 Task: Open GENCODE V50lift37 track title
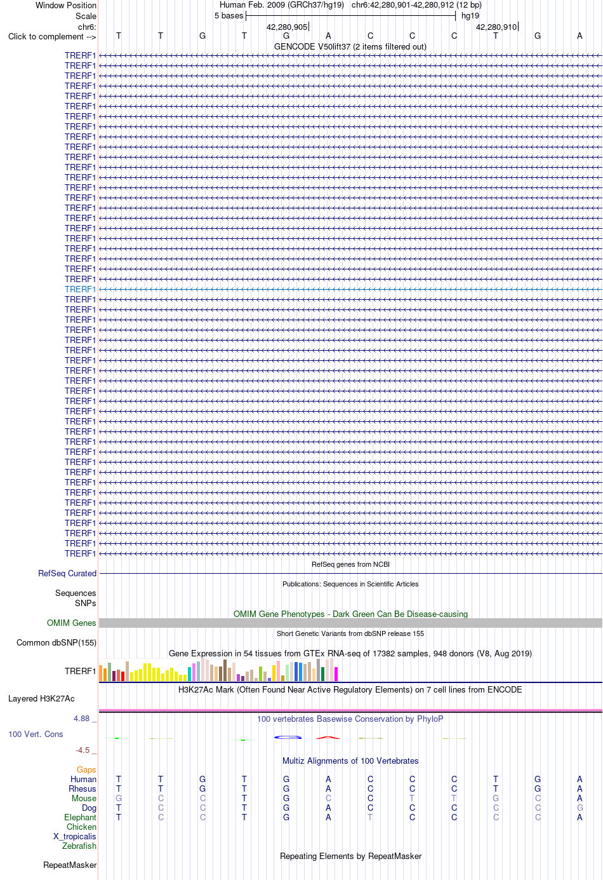click(350, 46)
